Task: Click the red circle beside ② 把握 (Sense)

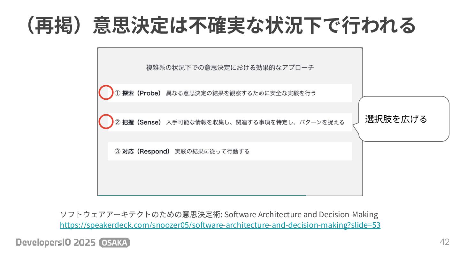Action: (x=106, y=122)
